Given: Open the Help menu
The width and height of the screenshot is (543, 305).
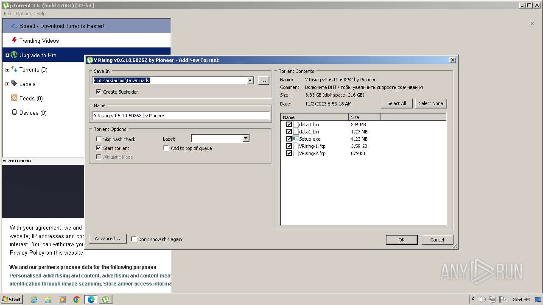Looking at the screenshot, I should [x=41, y=14].
